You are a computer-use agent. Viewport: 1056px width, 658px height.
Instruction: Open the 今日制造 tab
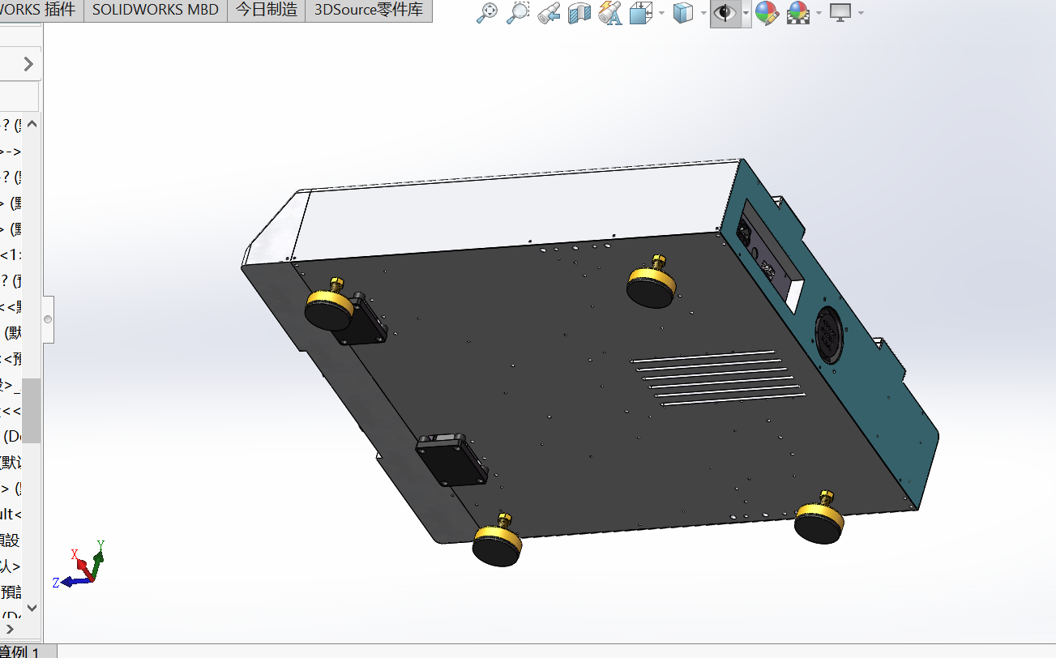[266, 11]
